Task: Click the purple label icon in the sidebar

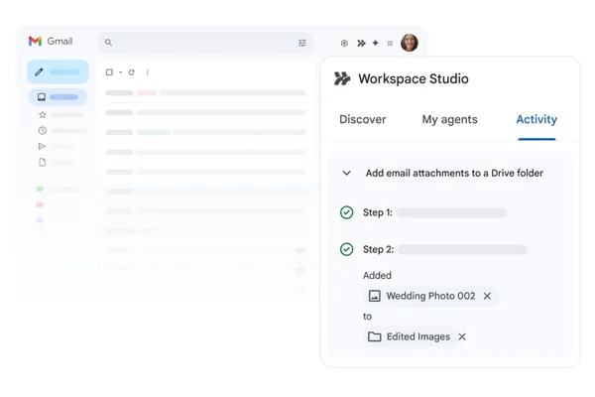Action: 40,220
